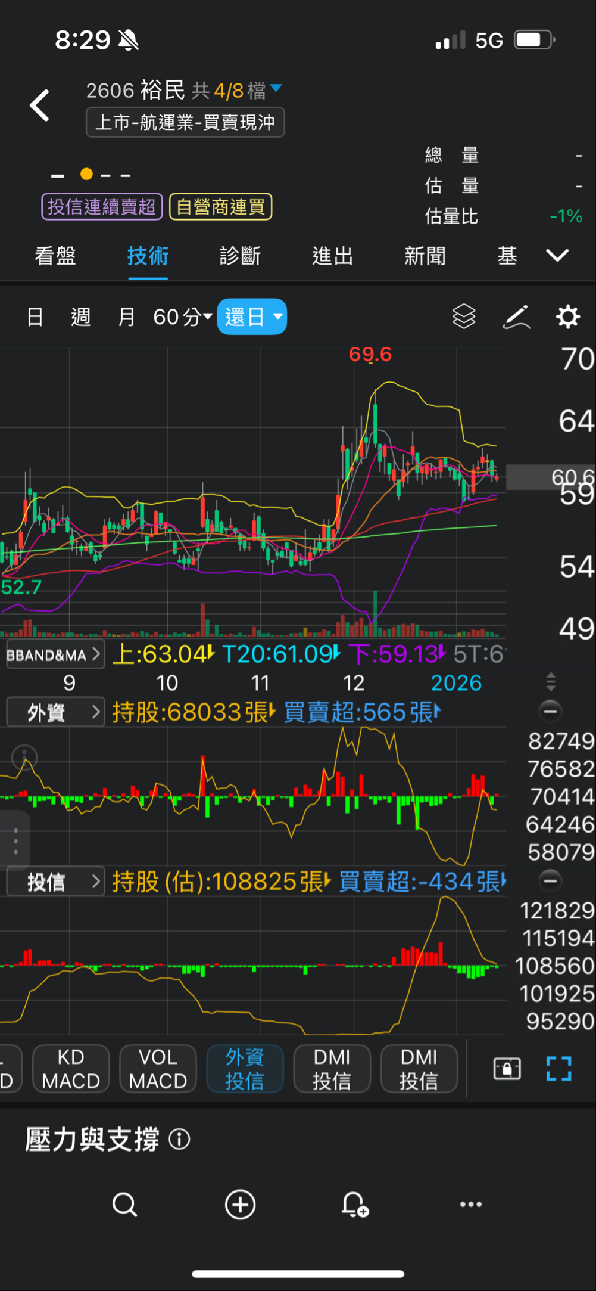Viewport: 596px width, 1291px height.
Task: Tap 買賣超:565張 readout
Action: (362, 712)
